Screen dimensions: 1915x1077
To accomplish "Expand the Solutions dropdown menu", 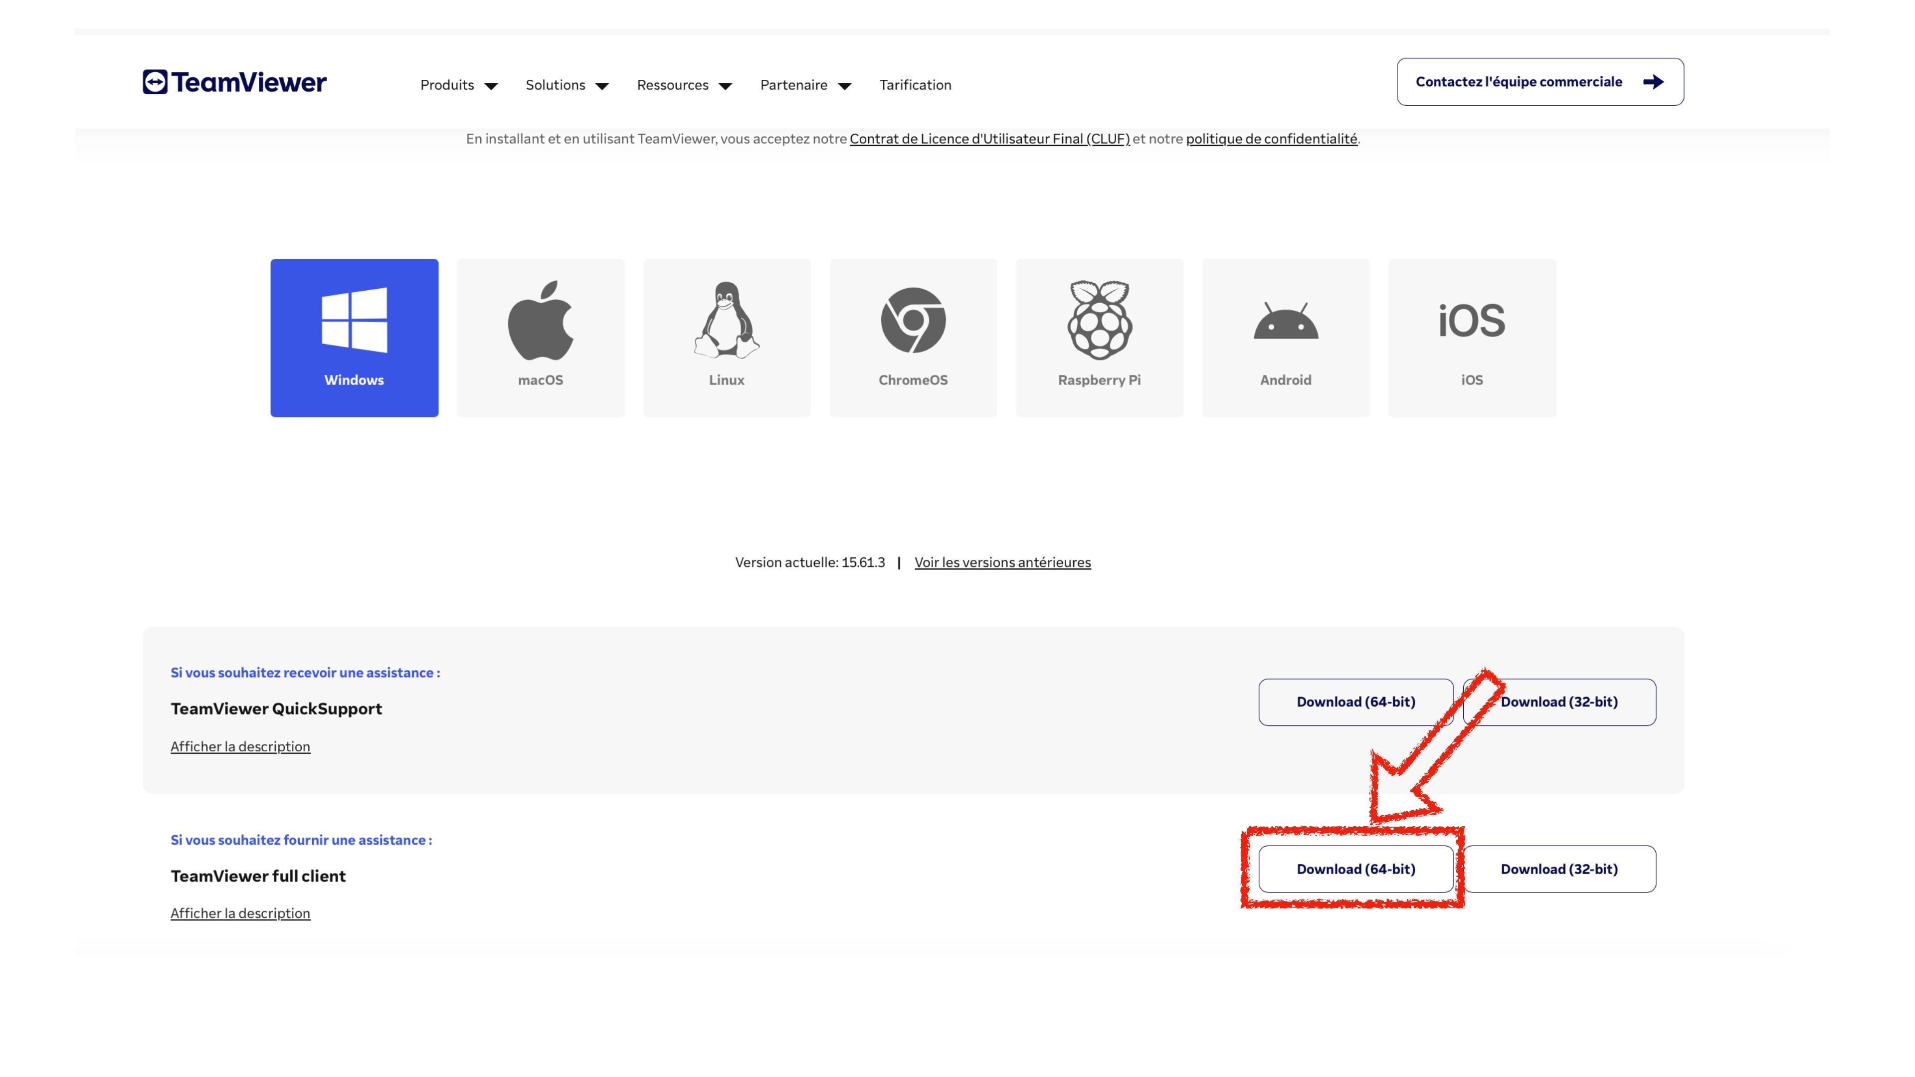I will coord(567,85).
